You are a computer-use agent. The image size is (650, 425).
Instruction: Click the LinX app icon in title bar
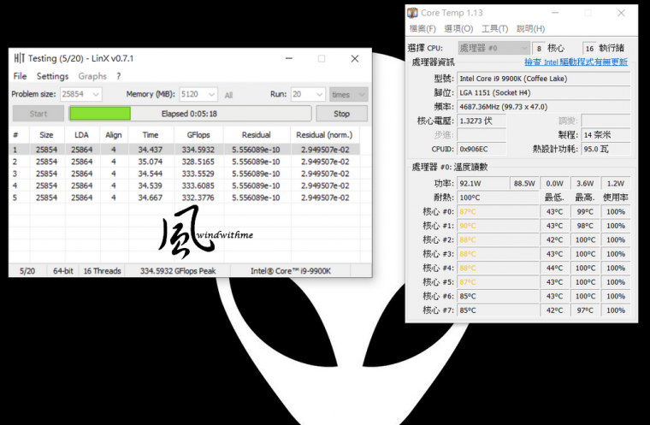click(x=20, y=58)
